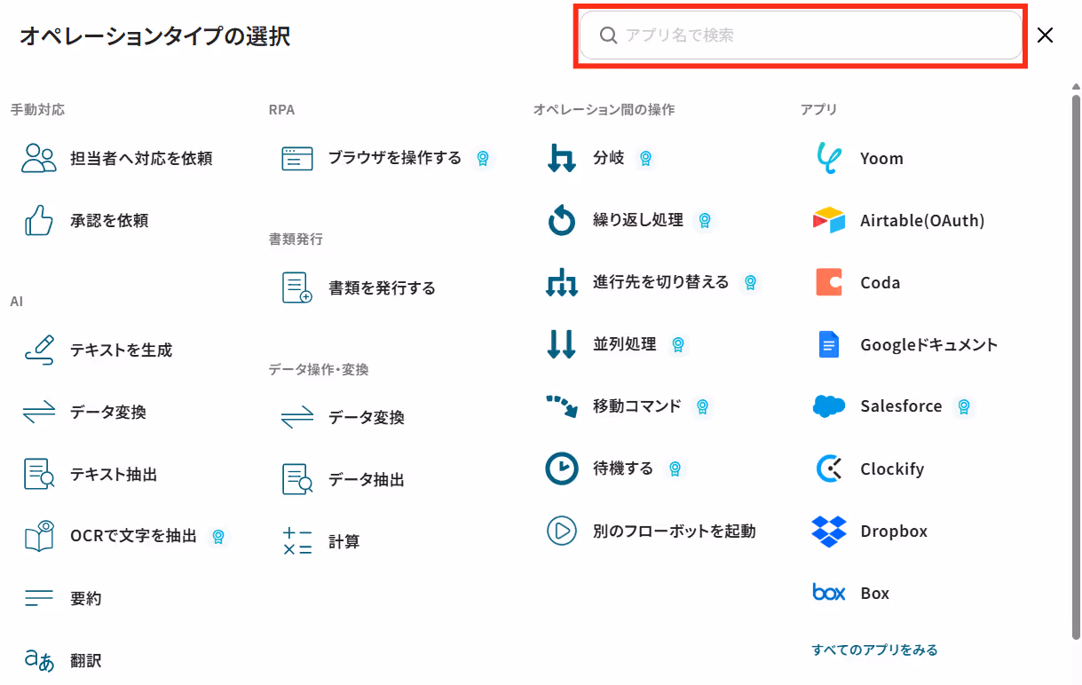Select the テキストを生成 option
The height and width of the screenshot is (685, 1082).
click(x=121, y=350)
